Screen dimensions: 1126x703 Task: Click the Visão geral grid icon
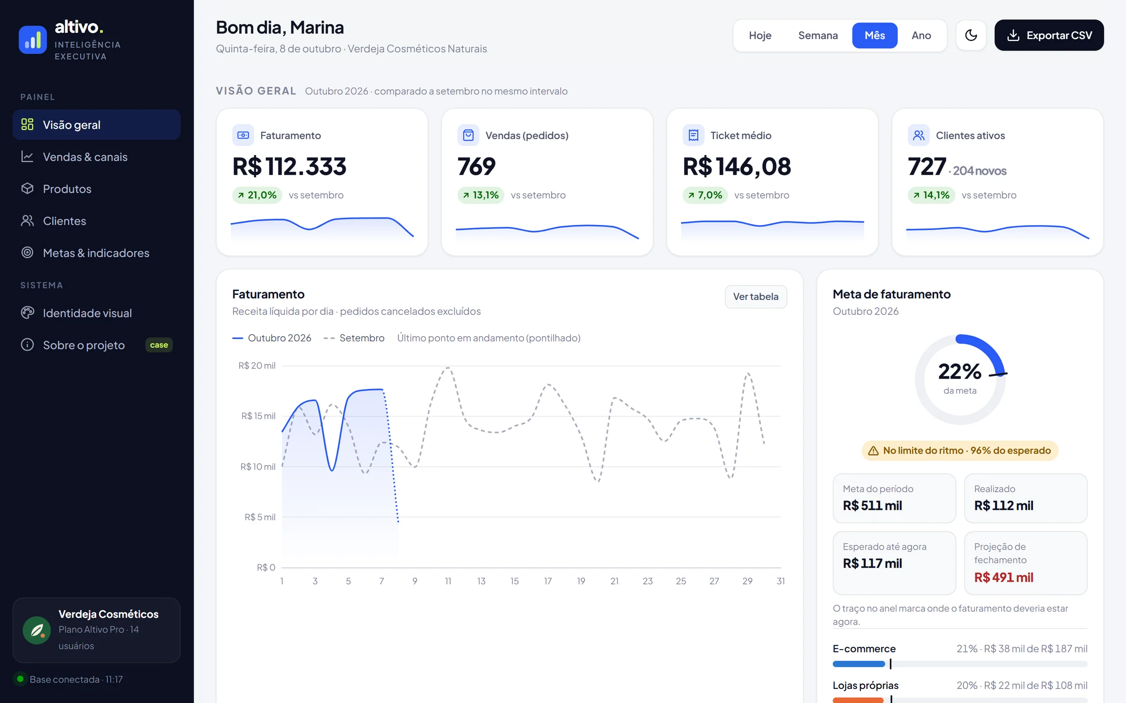(x=27, y=124)
